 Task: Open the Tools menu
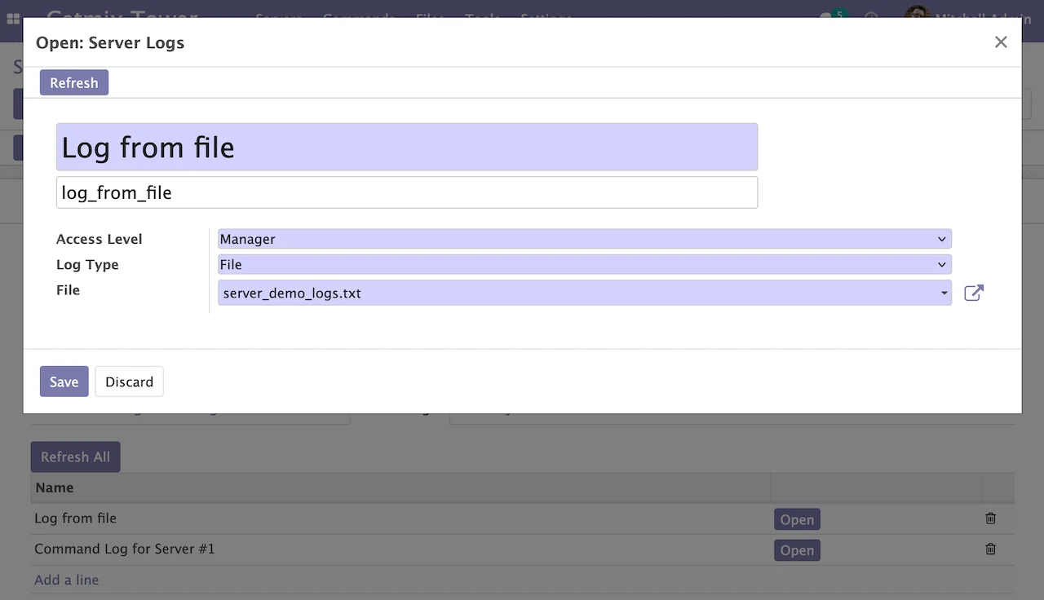tap(483, 18)
